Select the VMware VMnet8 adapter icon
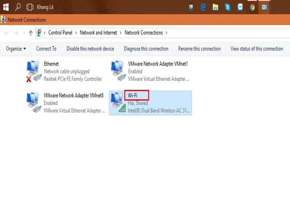The image size is (290, 199). 34,103
